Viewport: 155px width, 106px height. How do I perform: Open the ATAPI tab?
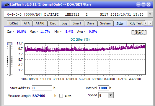40,23
